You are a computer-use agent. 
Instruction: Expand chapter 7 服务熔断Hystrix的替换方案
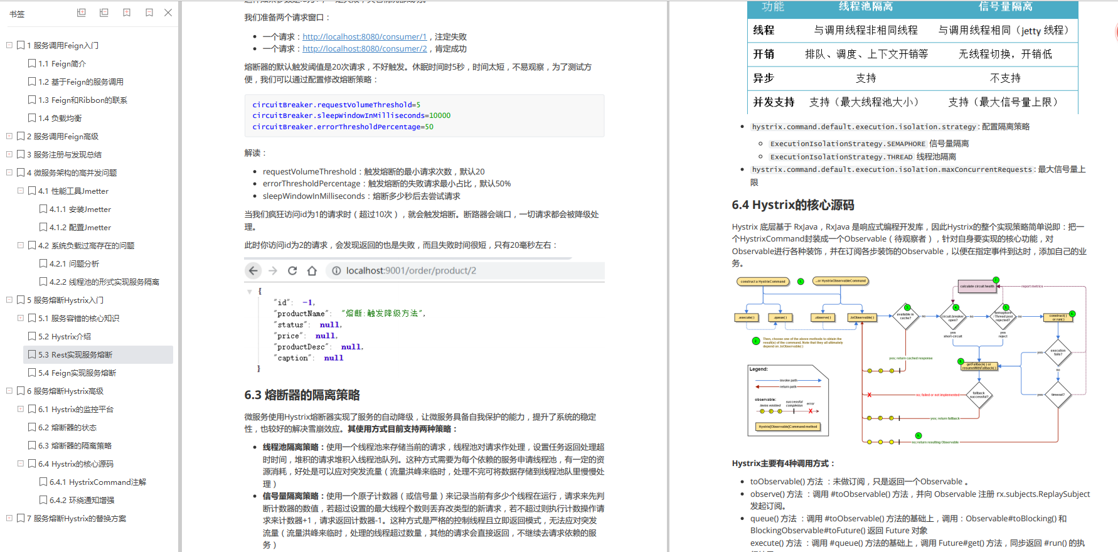coord(9,518)
